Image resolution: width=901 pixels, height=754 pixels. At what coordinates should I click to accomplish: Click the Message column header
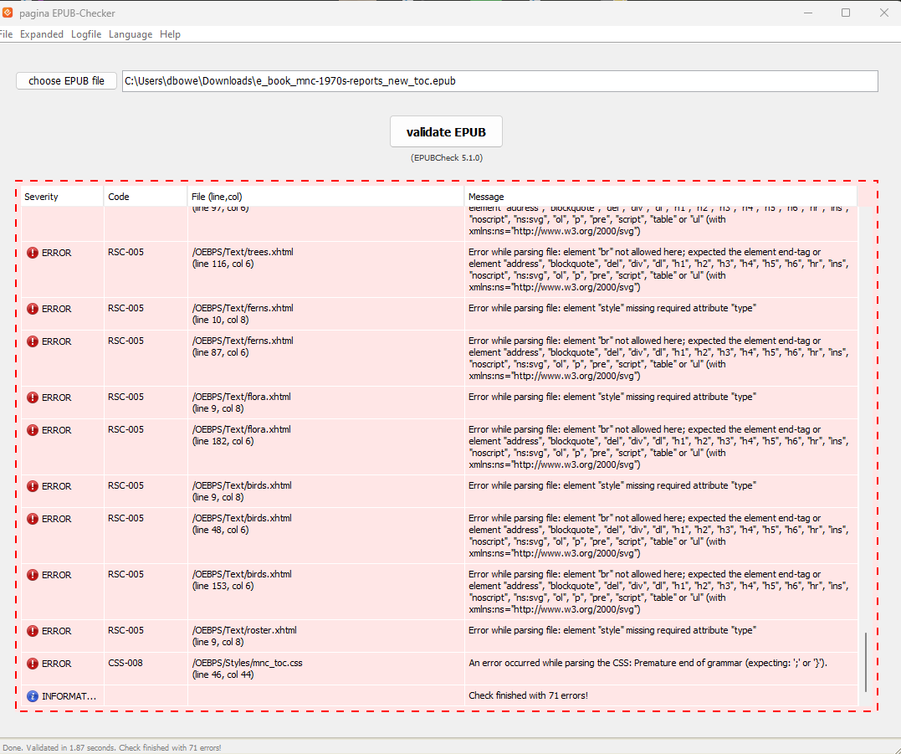[x=661, y=197]
